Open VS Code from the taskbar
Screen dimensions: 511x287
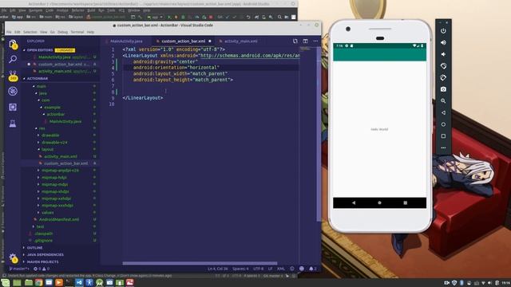[79, 282]
